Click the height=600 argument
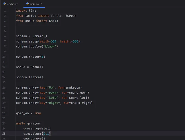 click(x=69, y=41)
